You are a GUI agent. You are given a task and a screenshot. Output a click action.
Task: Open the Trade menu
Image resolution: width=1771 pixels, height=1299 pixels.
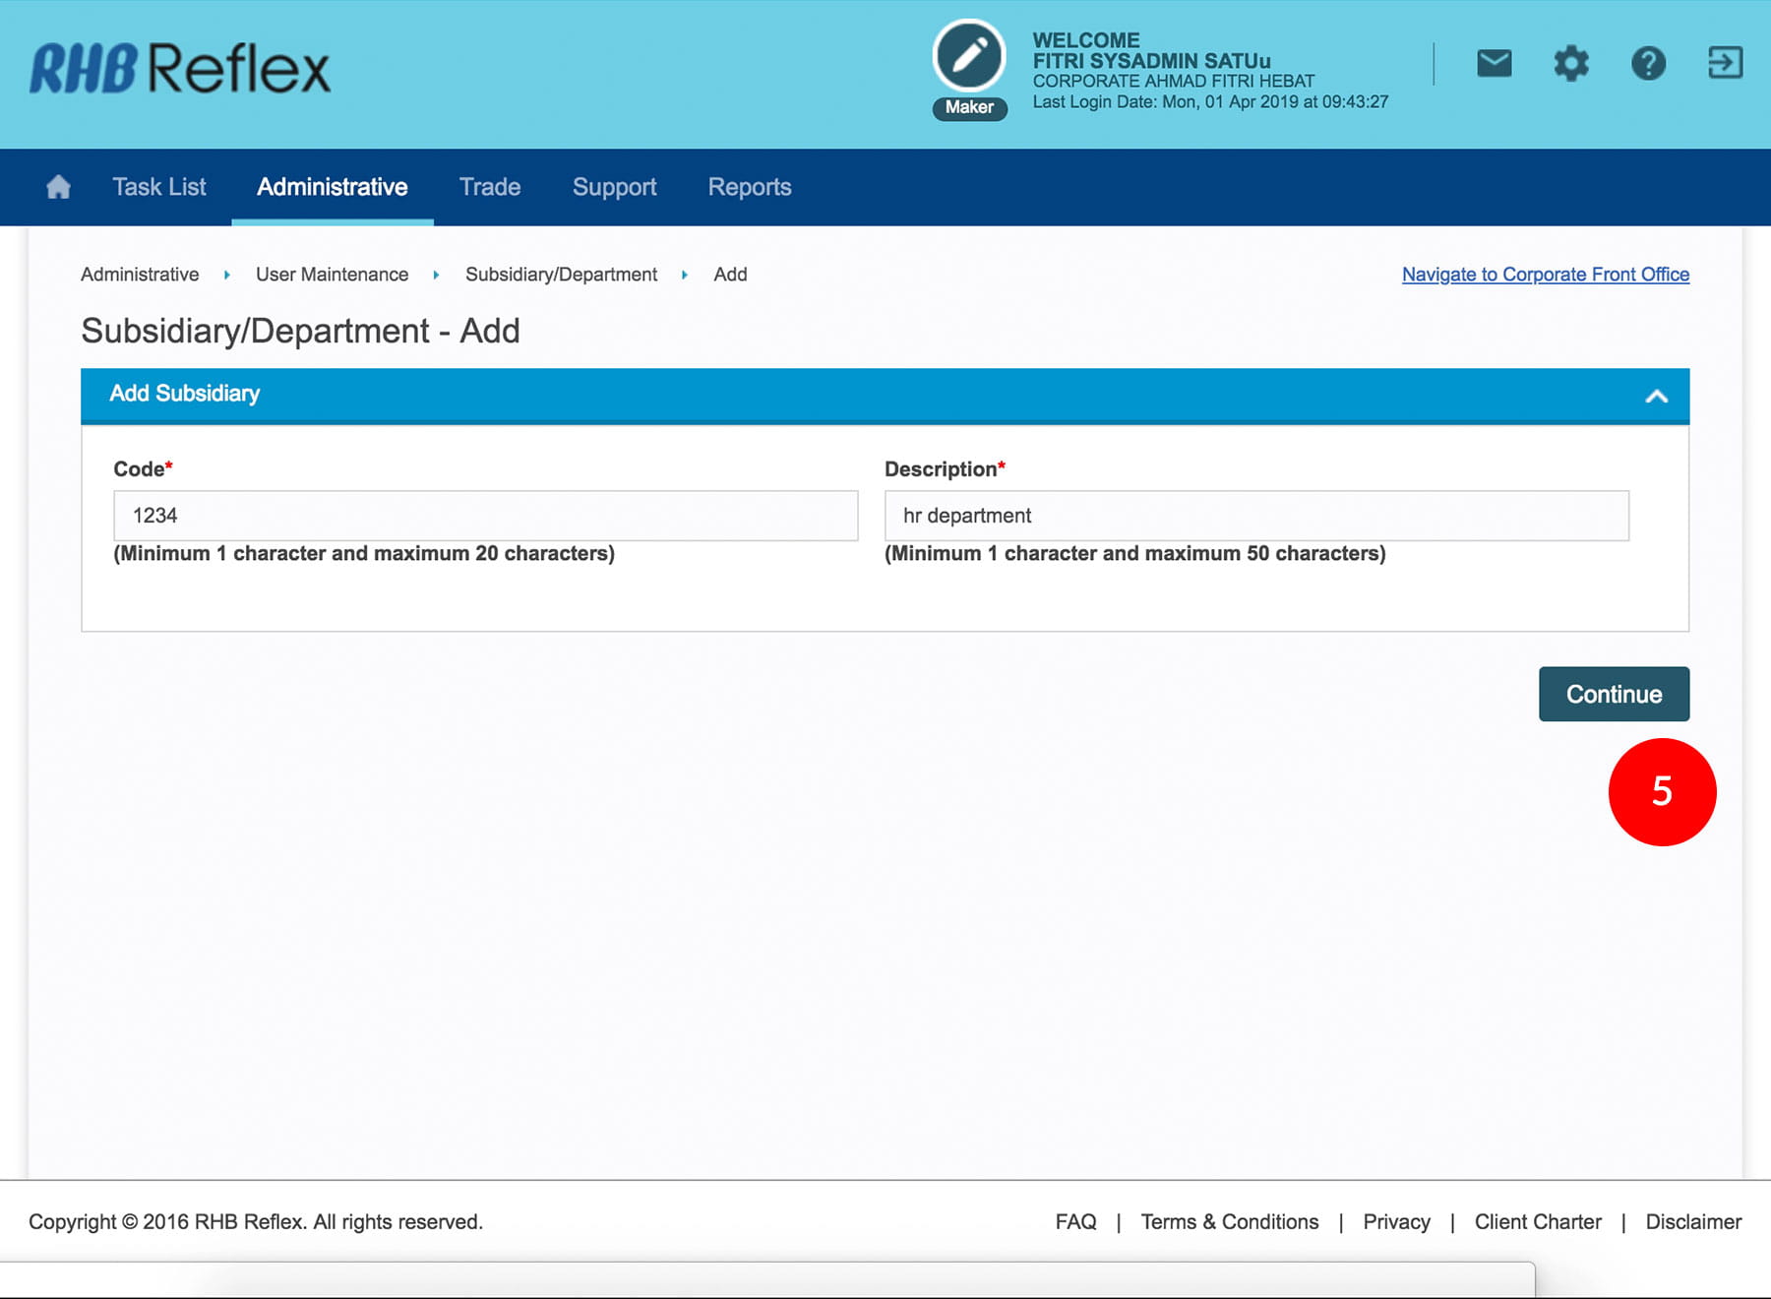tap(490, 187)
